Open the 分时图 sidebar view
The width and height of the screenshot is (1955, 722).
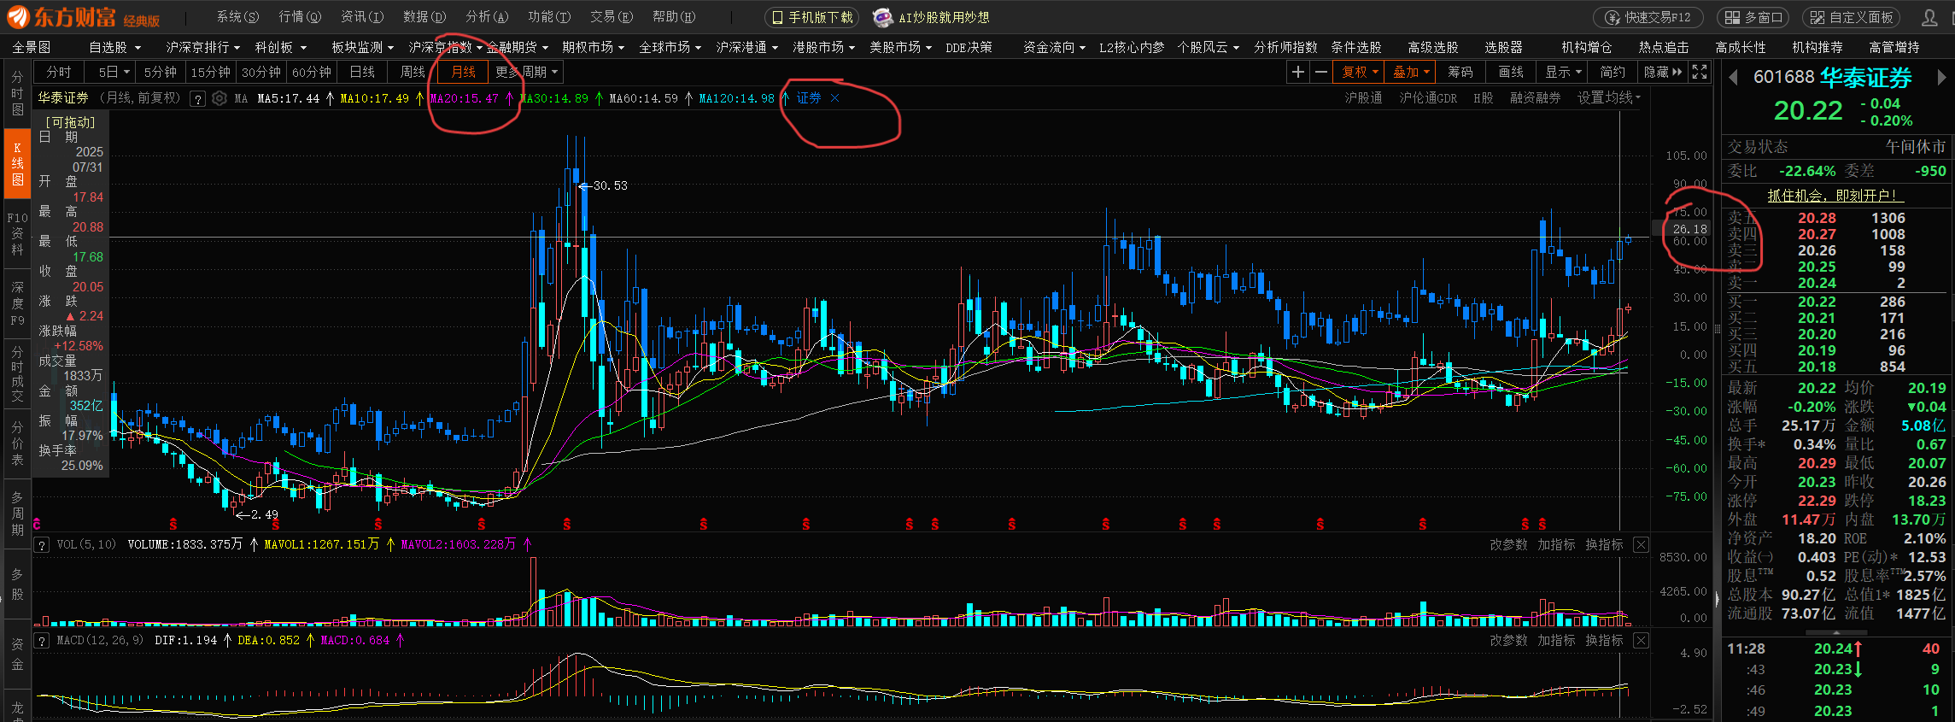click(17, 93)
